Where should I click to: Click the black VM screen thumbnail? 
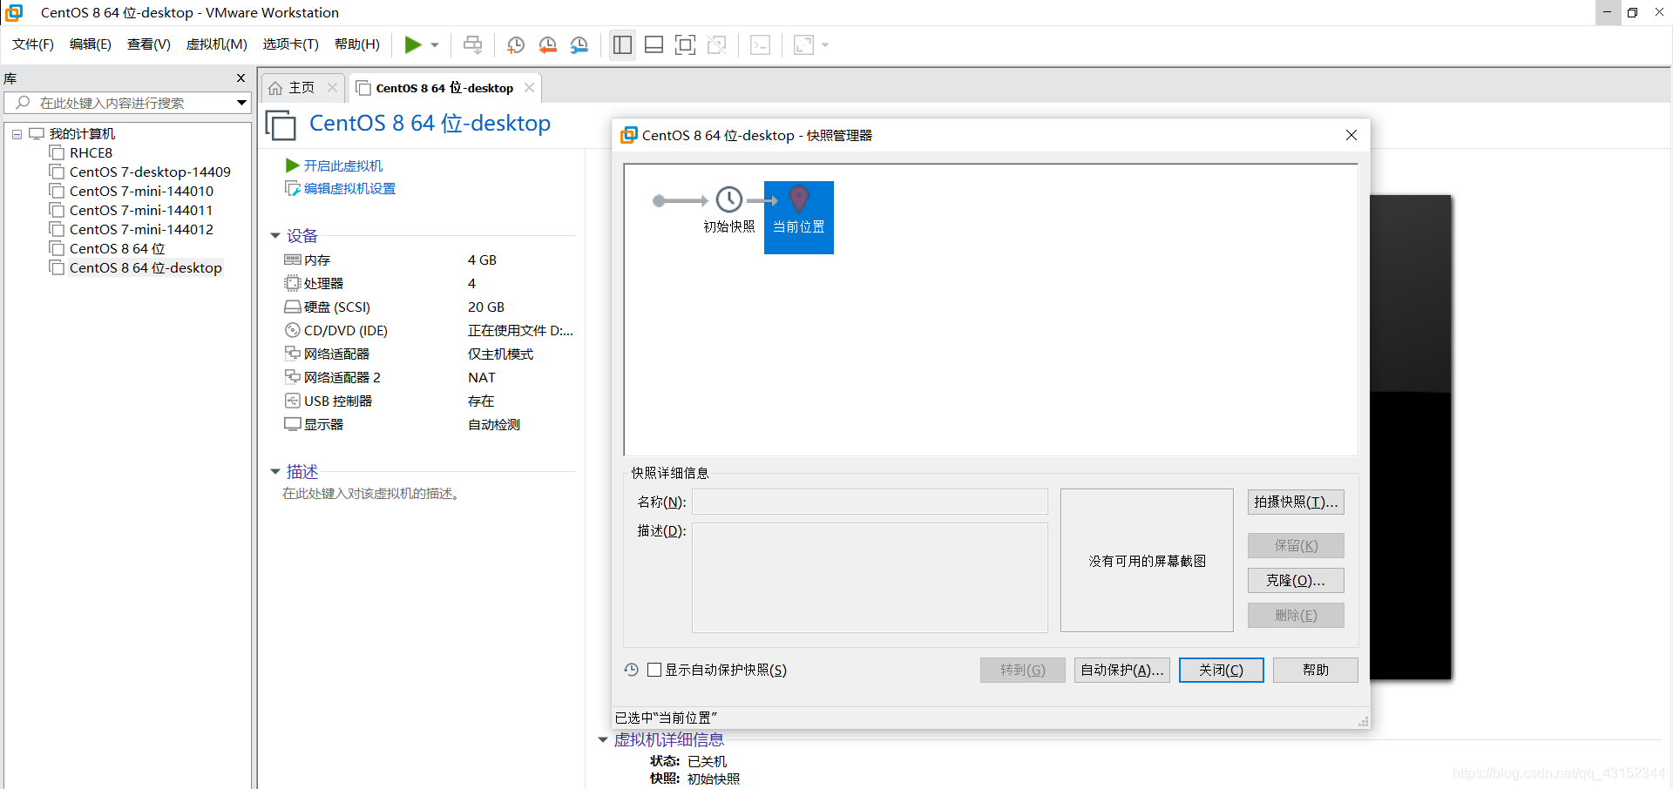coord(1411,437)
